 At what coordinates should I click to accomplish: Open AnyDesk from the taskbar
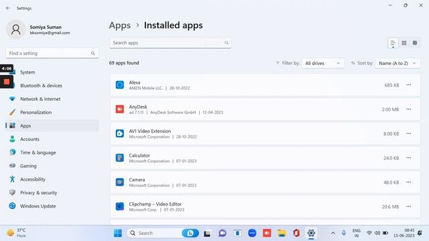point(267,233)
